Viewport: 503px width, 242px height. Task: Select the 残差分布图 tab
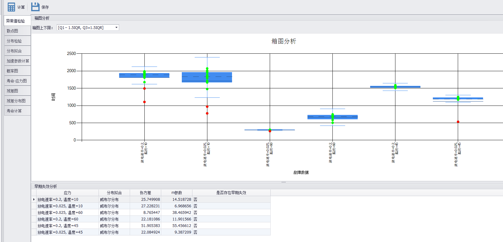click(17, 101)
